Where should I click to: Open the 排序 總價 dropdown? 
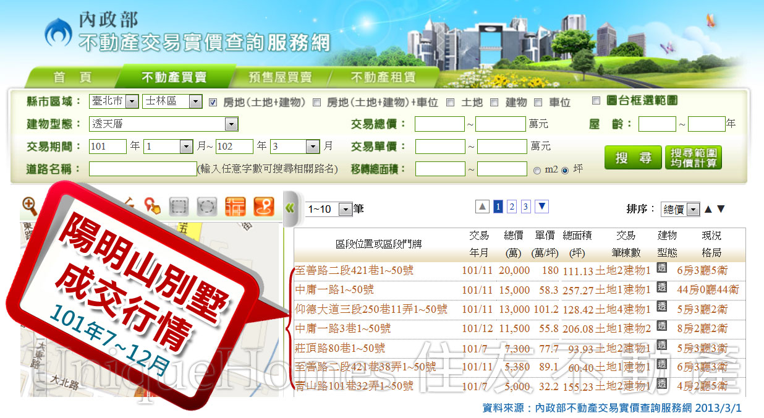[680, 209]
